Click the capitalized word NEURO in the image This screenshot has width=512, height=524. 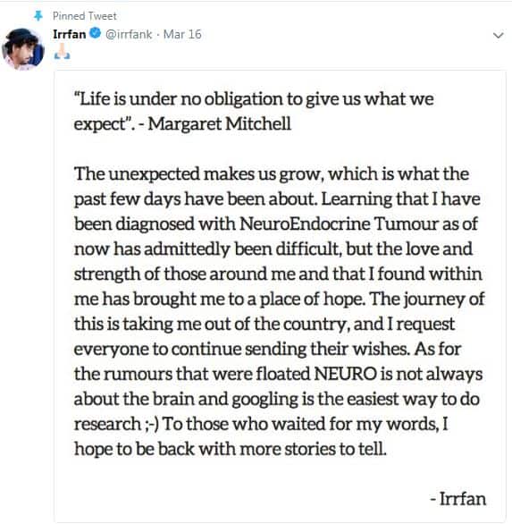[x=345, y=374]
